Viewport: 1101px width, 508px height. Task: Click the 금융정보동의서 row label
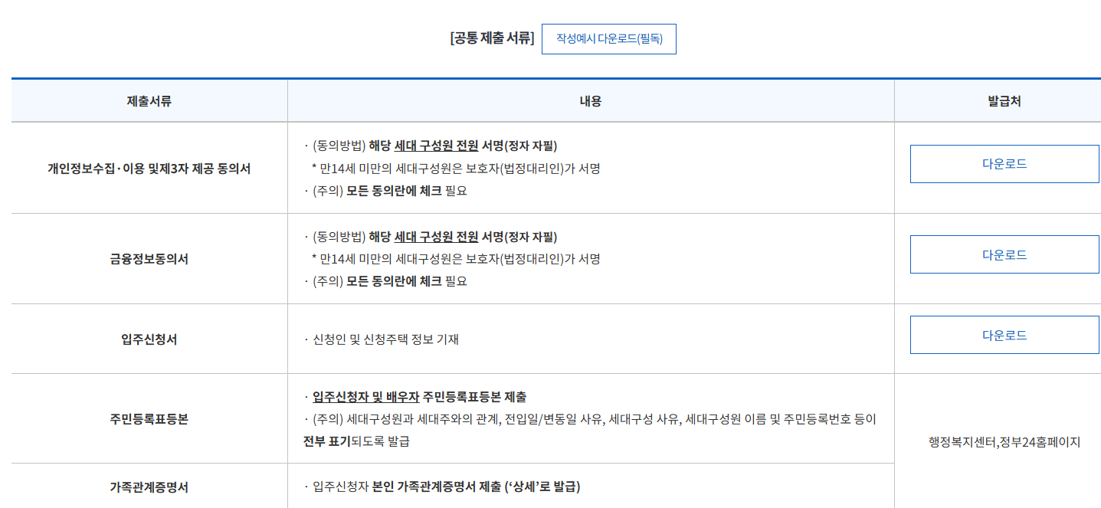click(149, 259)
